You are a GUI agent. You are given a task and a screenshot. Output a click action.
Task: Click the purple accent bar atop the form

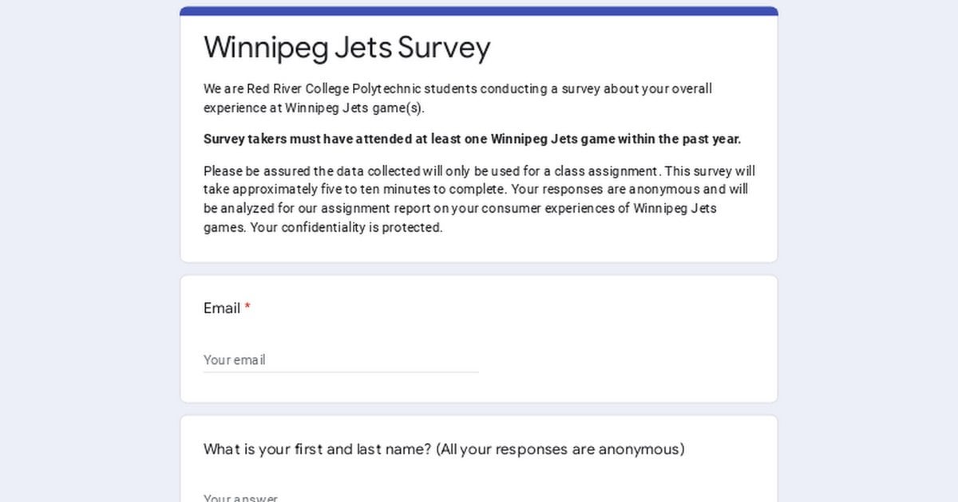(479, 11)
